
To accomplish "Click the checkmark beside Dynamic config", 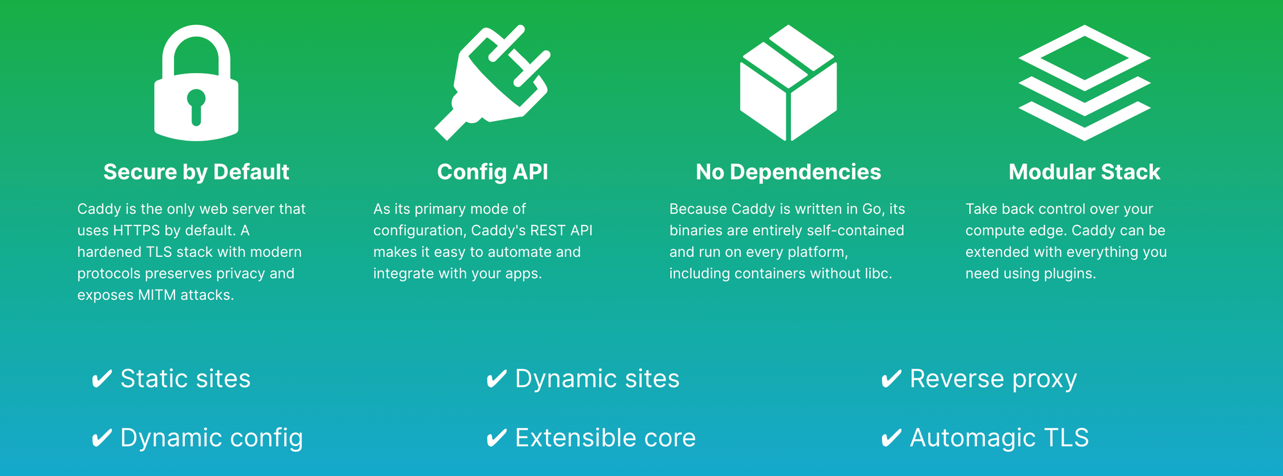I will 102,438.
